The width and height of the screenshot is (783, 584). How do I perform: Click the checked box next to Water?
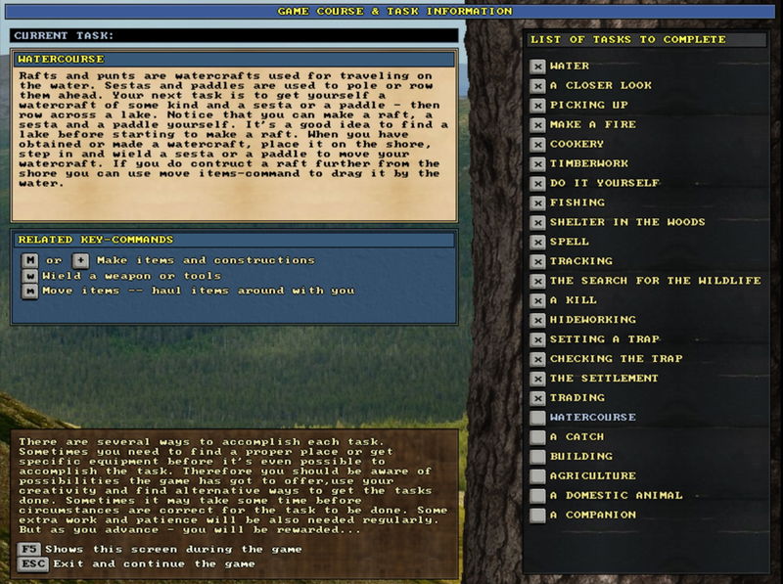tap(537, 67)
